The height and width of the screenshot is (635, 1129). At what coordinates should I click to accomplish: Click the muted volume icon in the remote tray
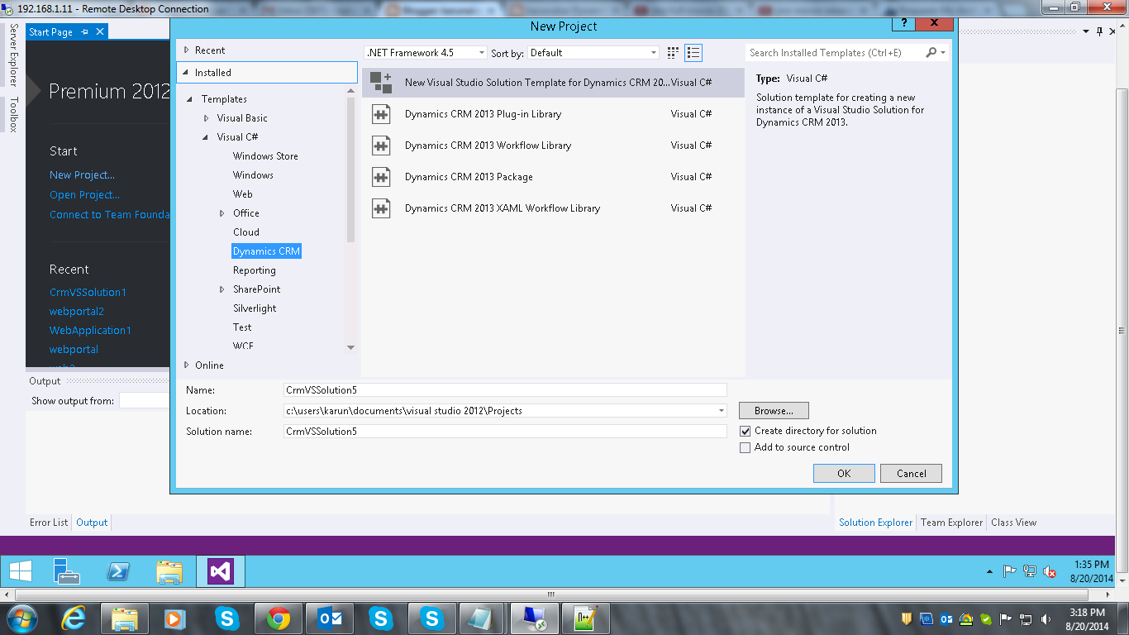(1050, 571)
